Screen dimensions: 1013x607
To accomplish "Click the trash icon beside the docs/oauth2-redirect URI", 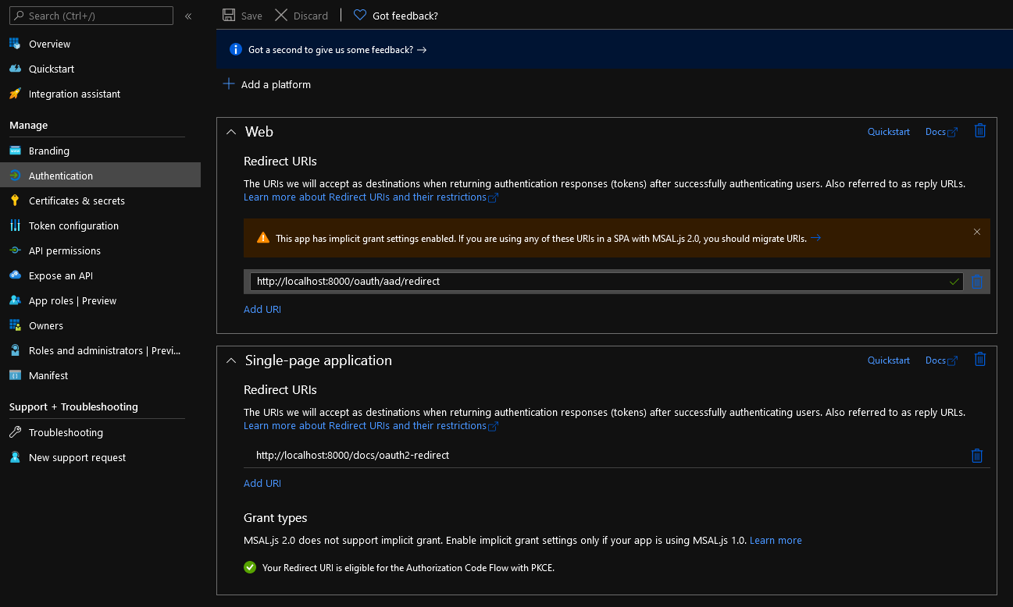I will point(977,455).
